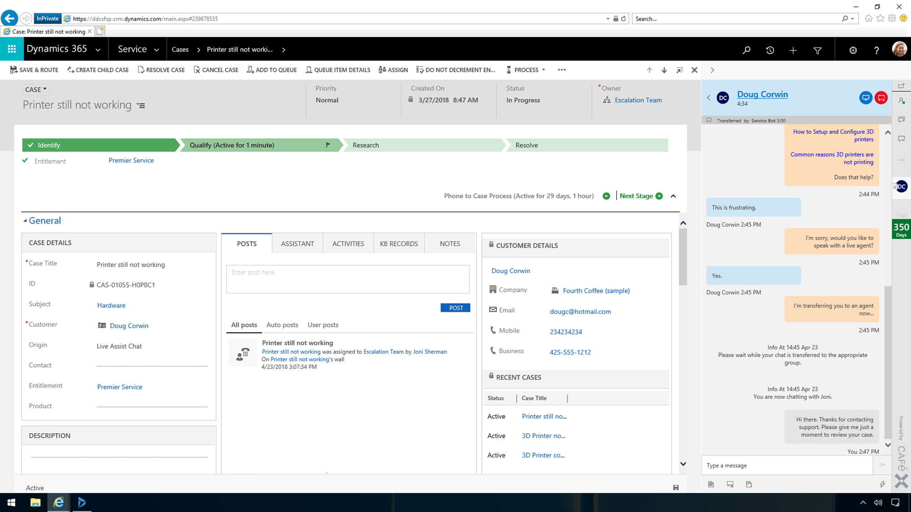Click Cancel Case command
Screen dimensions: 911x512
coord(216,70)
